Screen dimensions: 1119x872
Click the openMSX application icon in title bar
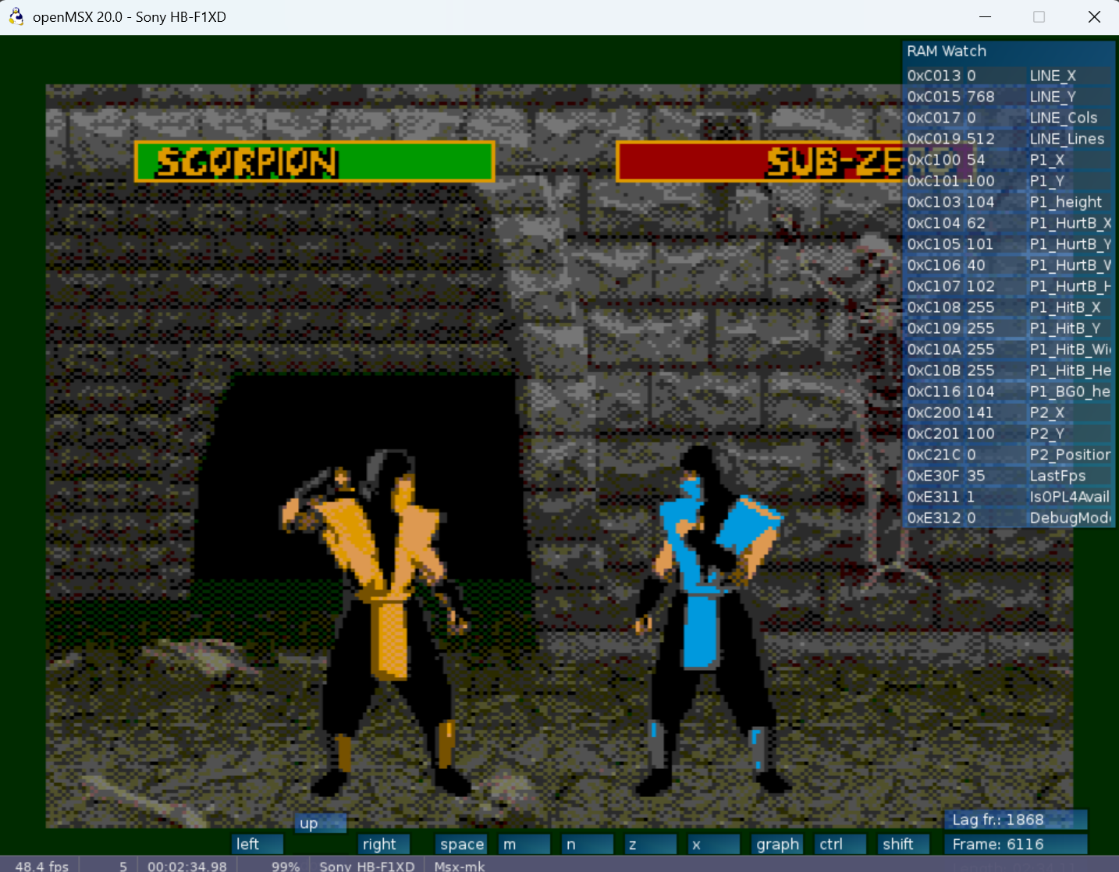[x=16, y=16]
